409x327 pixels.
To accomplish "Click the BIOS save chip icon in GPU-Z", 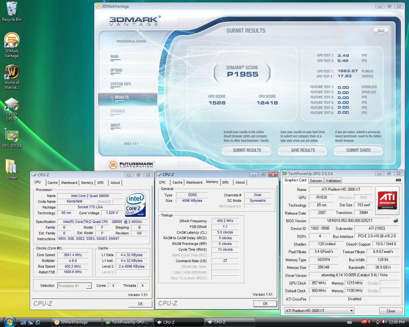I will pos(396,221).
